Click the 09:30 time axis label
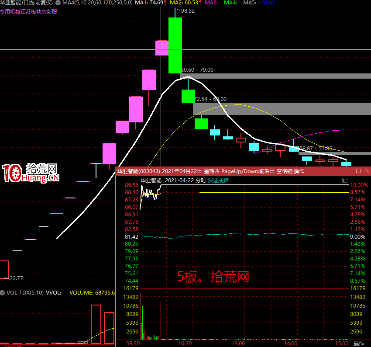The image size is (371, 347). (133, 344)
